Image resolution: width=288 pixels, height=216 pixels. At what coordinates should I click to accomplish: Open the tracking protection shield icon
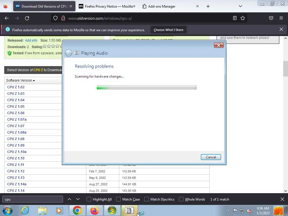click(55, 18)
